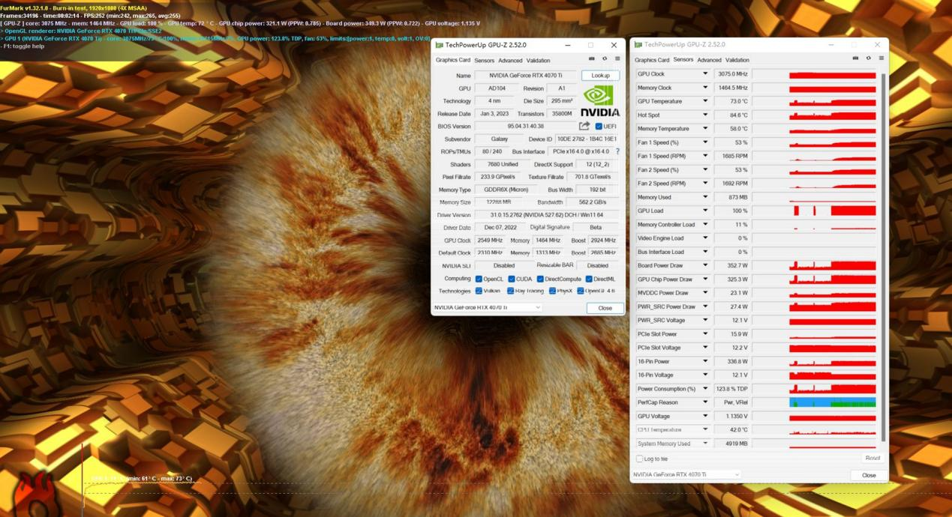Switch to Validation tab in Graphics Card window
This screenshot has width=952, height=517.
pos(538,61)
